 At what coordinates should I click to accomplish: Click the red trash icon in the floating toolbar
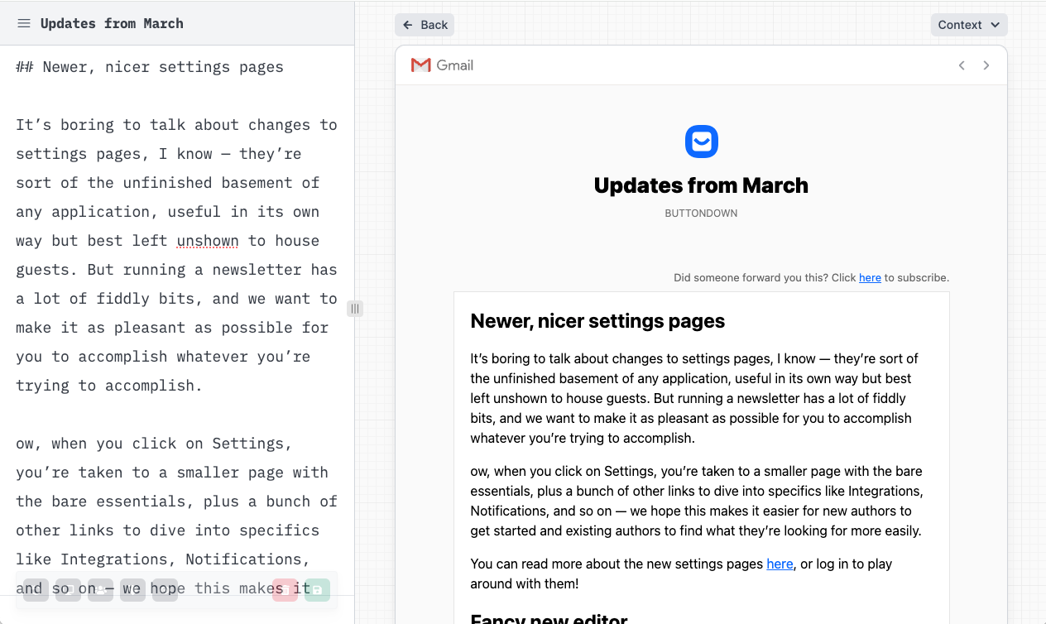click(285, 588)
